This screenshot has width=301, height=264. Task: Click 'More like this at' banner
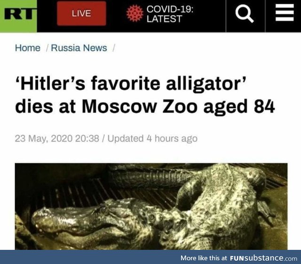pyautogui.click(x=204, y=258)
